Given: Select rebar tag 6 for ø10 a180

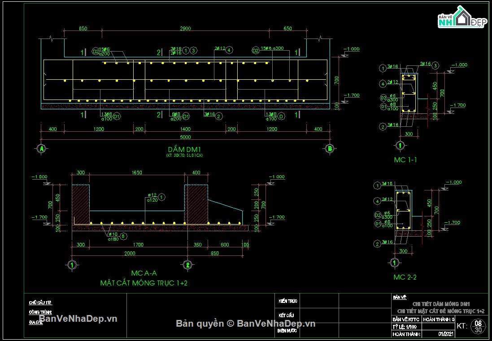Looking at the screenshot, I should point(124,236).
